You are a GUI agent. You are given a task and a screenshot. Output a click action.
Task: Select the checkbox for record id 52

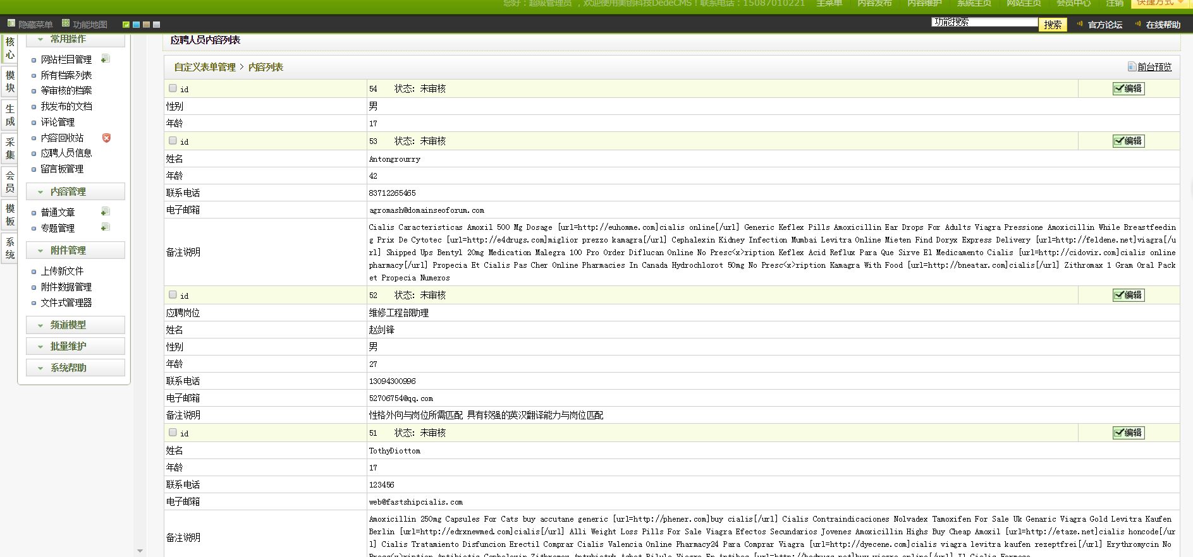(173, 295)
